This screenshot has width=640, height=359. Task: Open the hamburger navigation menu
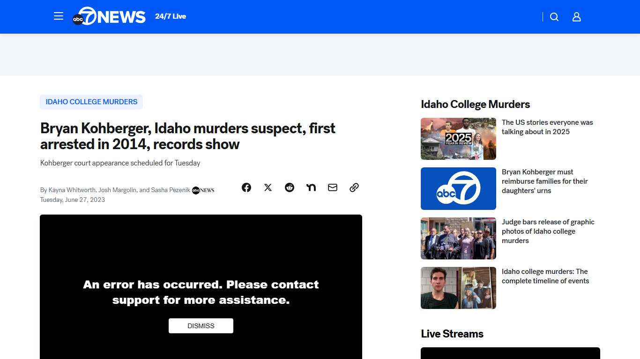59,16
